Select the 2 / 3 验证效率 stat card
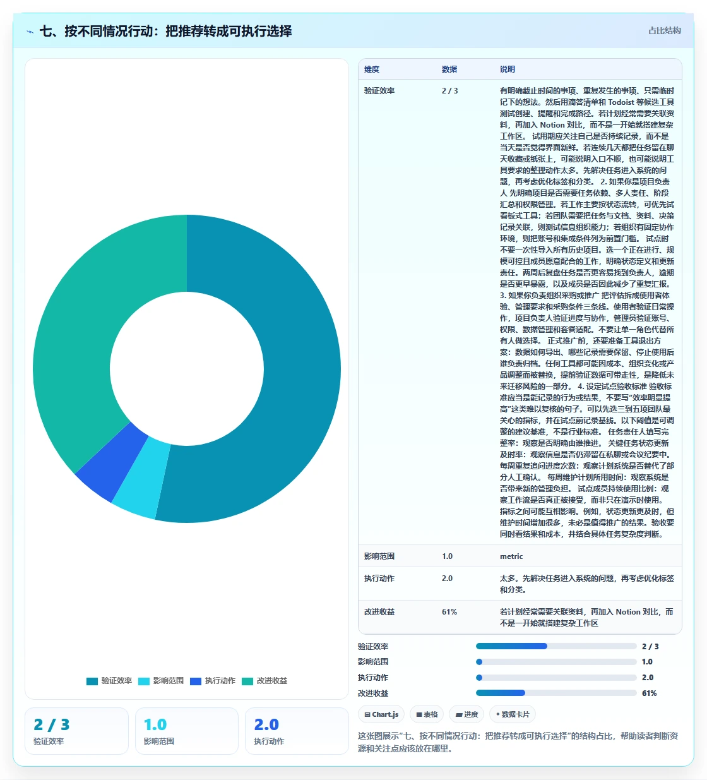This screenshot has width=707, height=780. pyautogui.click(x=76, y=731)
